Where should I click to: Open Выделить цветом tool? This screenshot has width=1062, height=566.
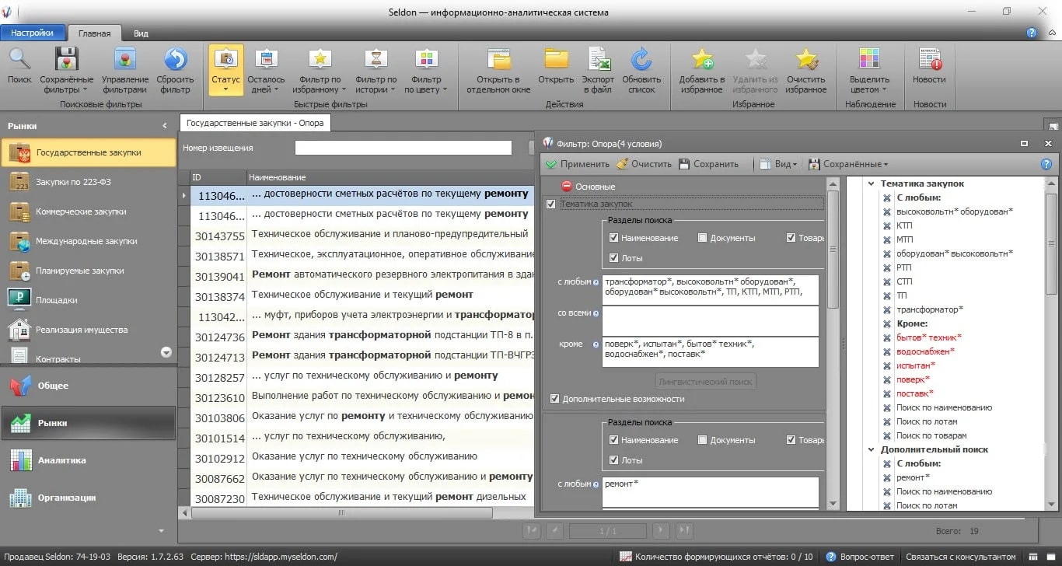(869, 70)
